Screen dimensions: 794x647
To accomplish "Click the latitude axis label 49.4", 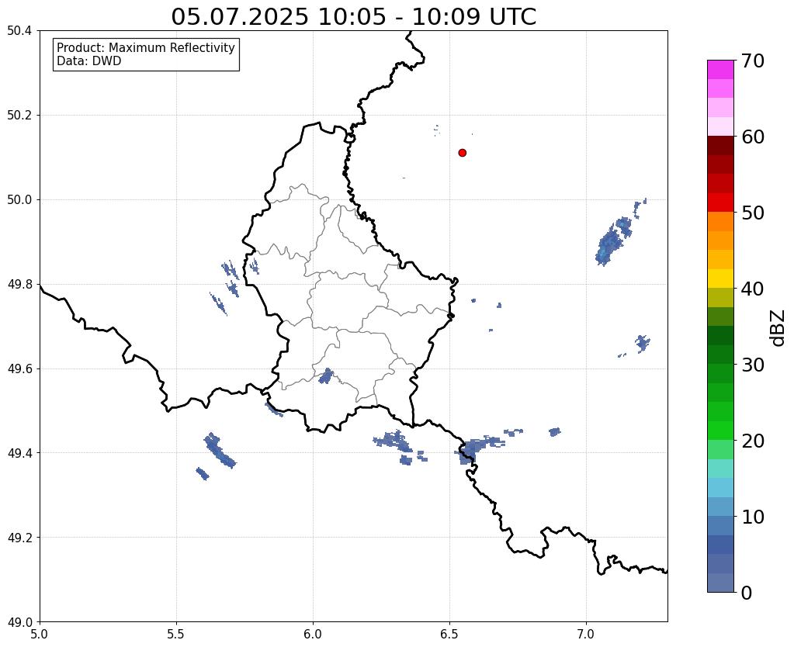I will coord(19,452).
